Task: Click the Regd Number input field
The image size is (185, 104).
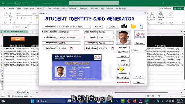Action: [x=106, y=32]
